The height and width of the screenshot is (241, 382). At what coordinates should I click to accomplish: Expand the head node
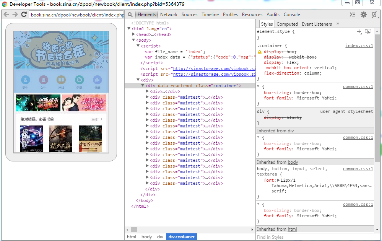133,34
